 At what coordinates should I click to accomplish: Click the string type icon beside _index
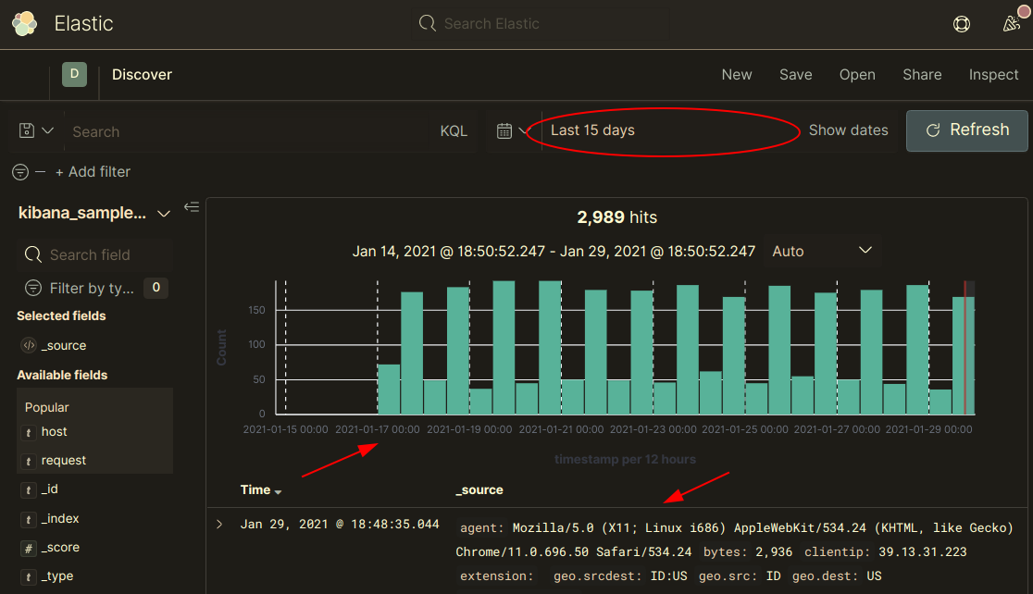point(29,519)
